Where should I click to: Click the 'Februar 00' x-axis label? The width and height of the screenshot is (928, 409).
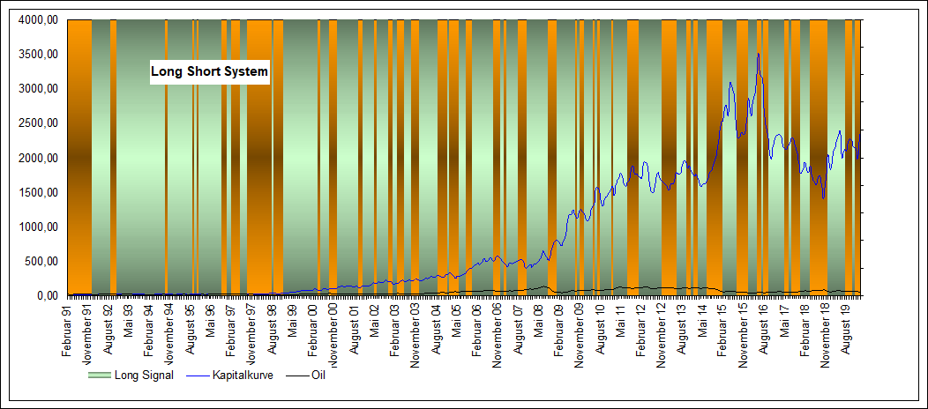pos(312,331)
